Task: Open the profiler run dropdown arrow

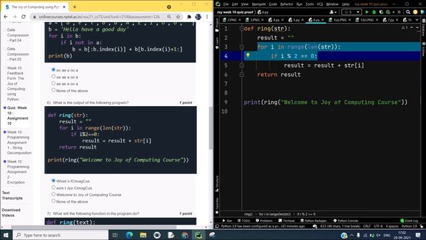Action: 393,12
